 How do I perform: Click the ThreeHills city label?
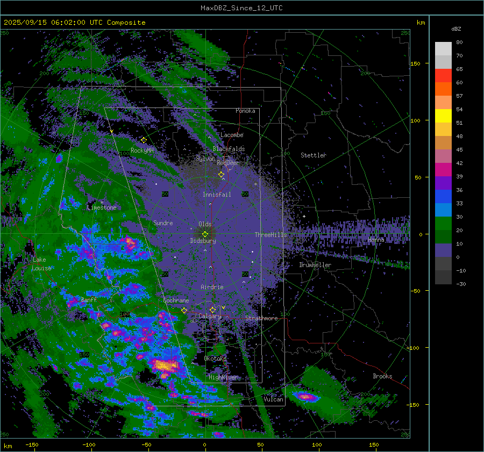tap(271, 235)
